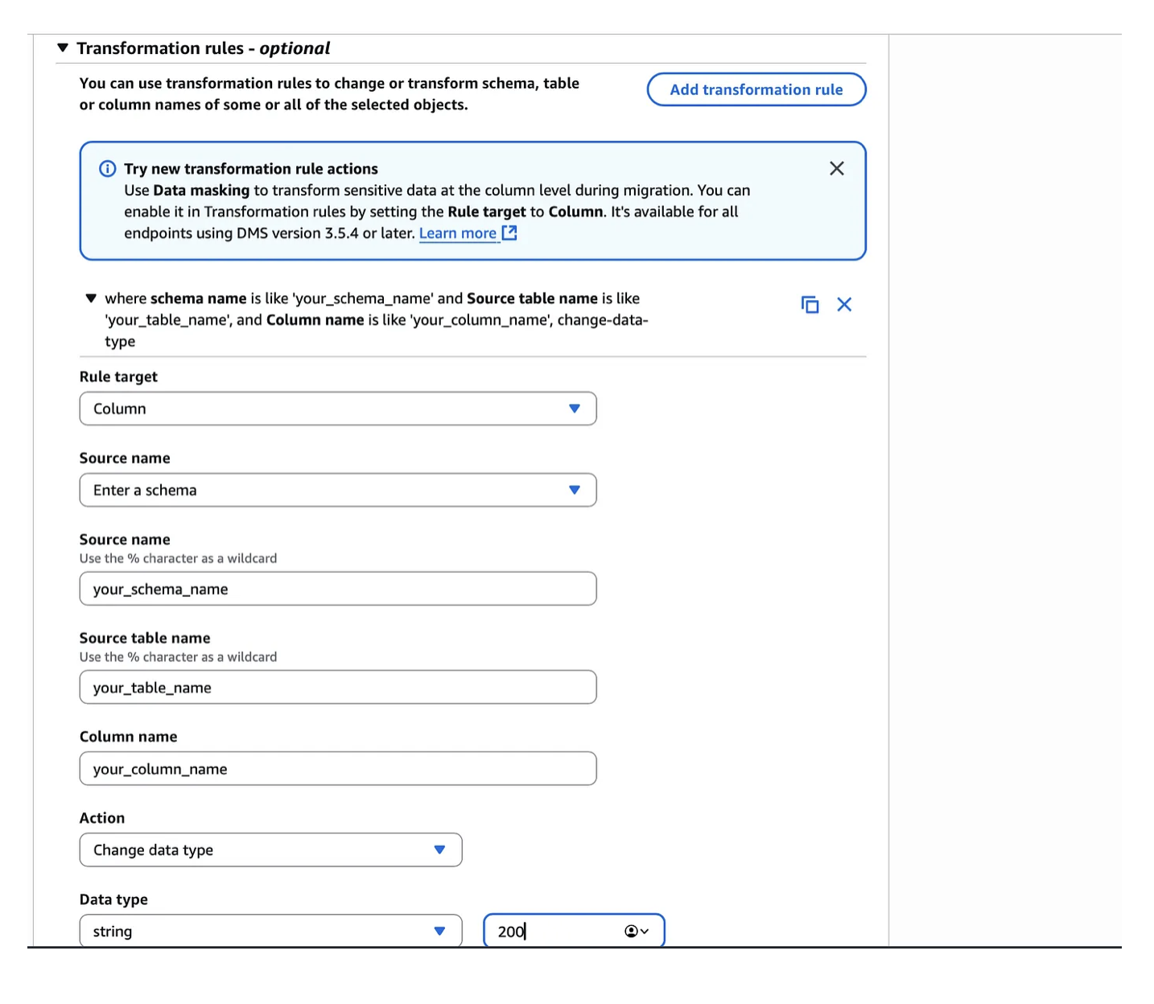The width and height of the screenshot is (1154, 1004).
Task: Click the dropdown arrow on the Action selector
Action: pyautogui.click(x=439, y=850)
